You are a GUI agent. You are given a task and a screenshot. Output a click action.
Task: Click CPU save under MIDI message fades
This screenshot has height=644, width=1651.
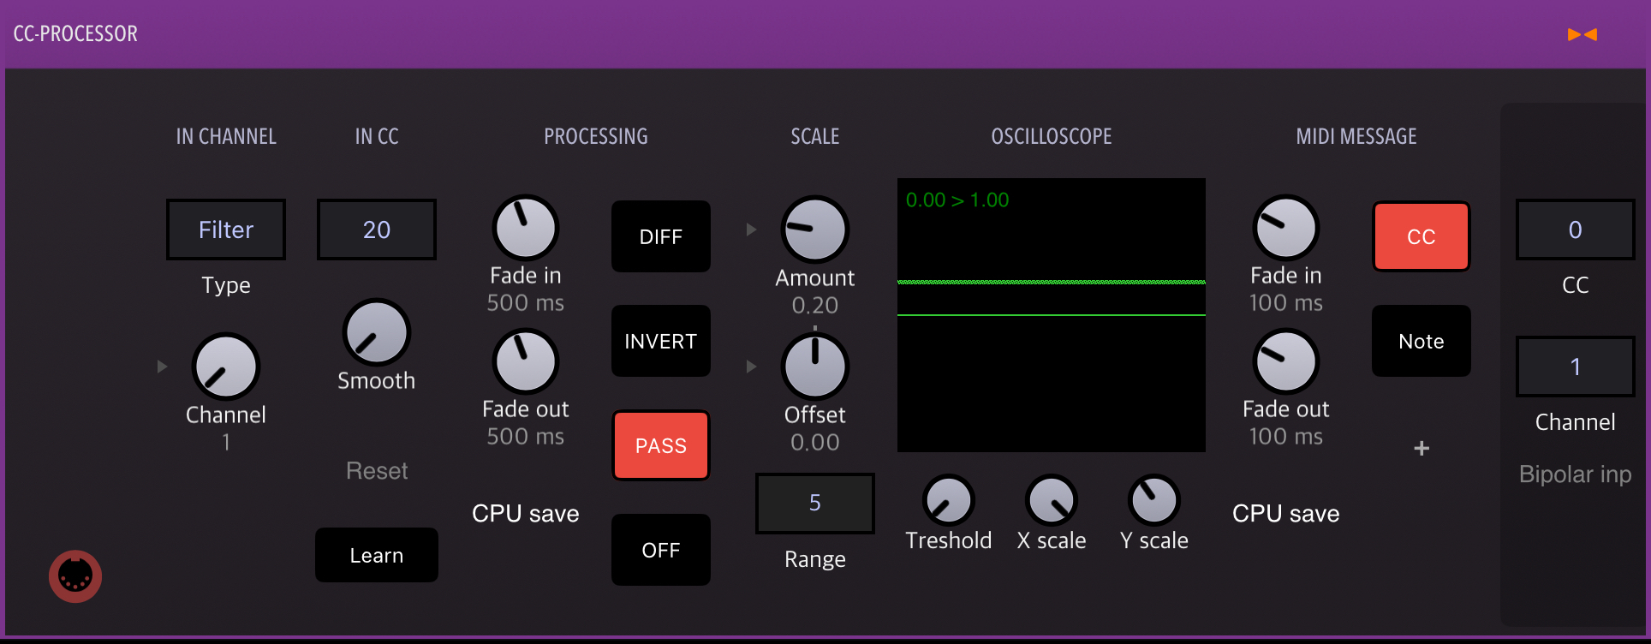tap(1286, 514)
